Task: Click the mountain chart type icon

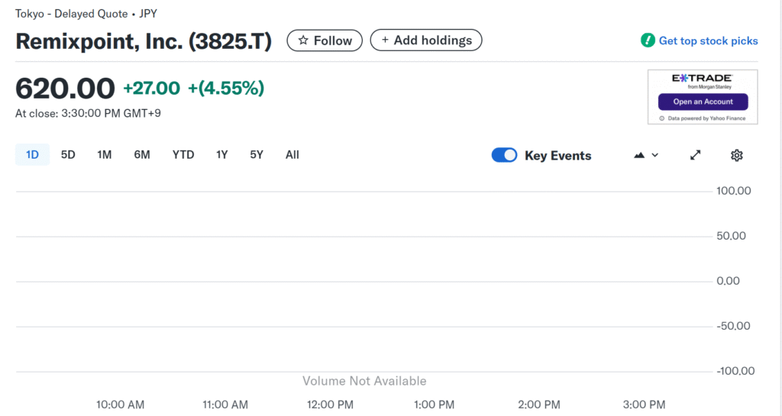Action: 639,155
